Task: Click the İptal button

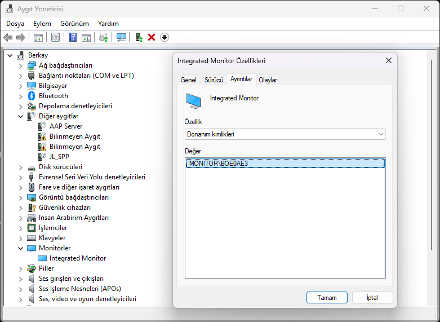Action: tap(372, 298)
